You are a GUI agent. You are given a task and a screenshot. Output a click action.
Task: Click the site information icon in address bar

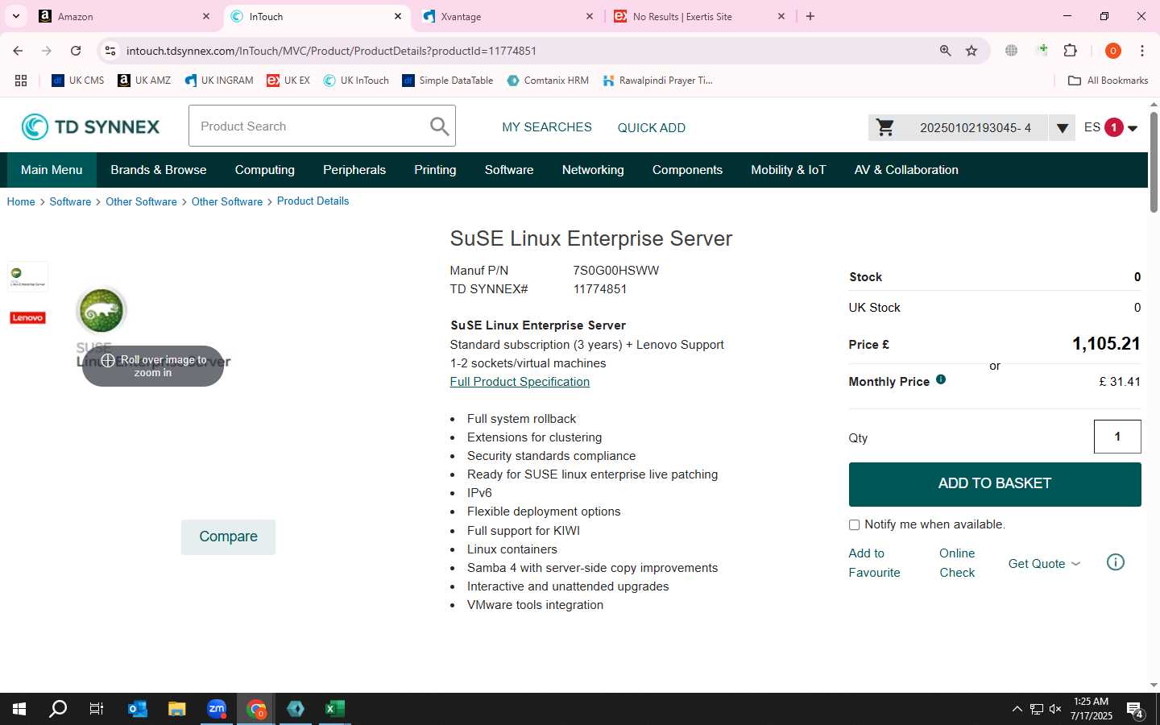pyautogui.click(x=110, y=51)
